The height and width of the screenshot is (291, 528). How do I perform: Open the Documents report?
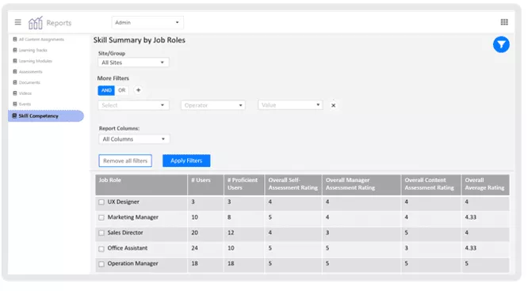(x=29, y=82)
